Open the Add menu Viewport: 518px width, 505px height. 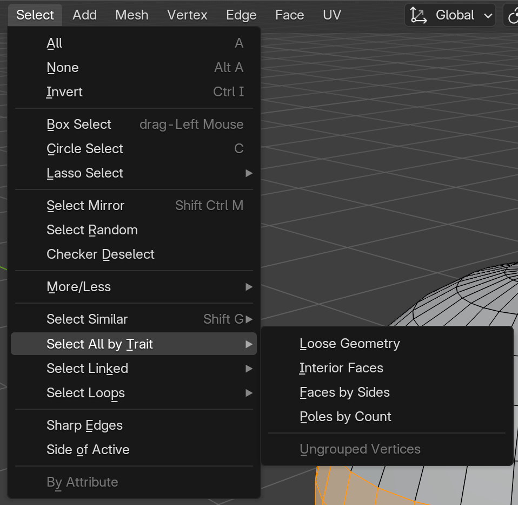click(x=84, y=15)
